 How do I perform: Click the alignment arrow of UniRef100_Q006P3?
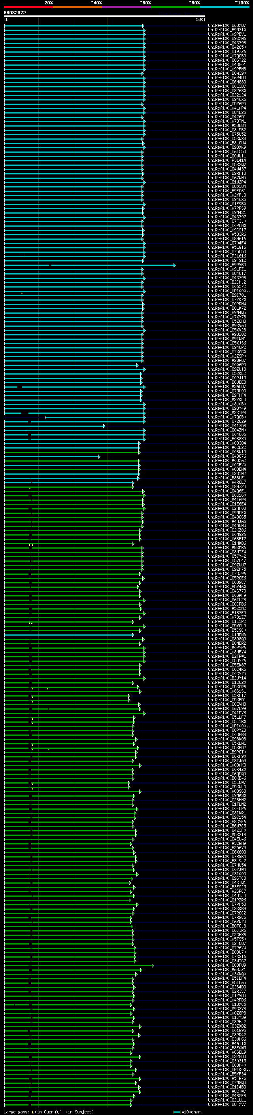pos(138,365)
